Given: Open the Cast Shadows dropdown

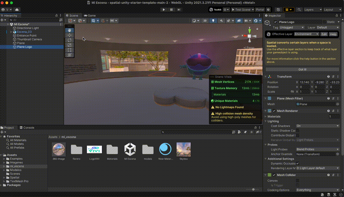Looking at the screenshot, I should (x=318, y=126).
